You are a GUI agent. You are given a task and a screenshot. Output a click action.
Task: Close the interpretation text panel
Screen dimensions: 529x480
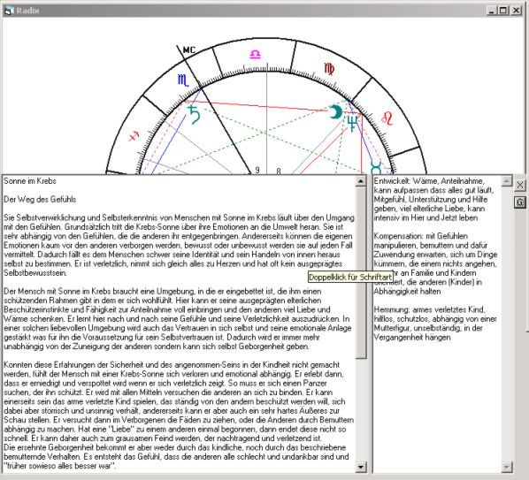(520, 185)
